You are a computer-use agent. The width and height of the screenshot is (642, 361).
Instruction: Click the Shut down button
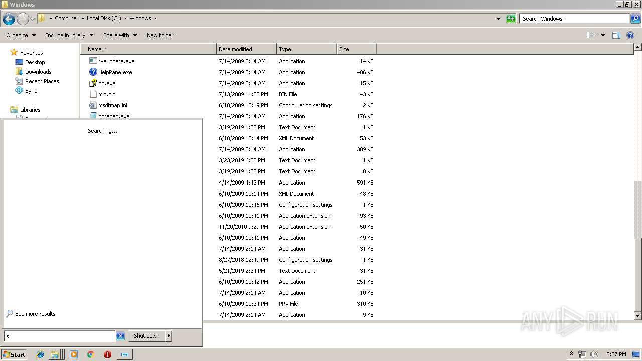pyautogui.click(x=147, y=336)
